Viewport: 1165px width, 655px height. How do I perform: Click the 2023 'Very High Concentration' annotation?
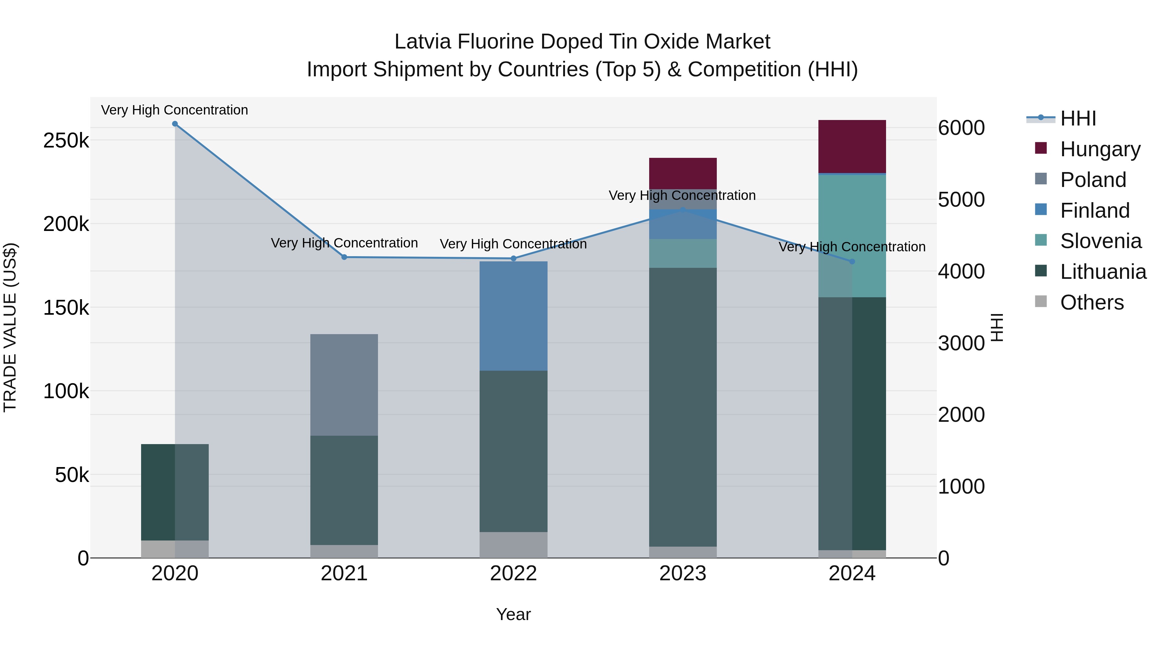pos(682,195)
